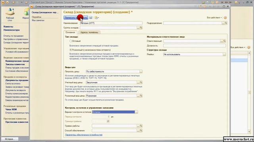Click Вариант контроля остатков field with Остатки

[x=113, y=112]
